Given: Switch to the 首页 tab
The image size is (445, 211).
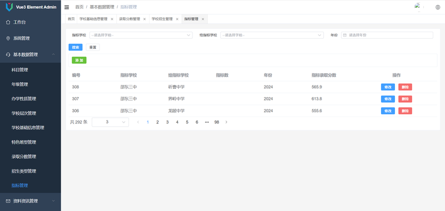Looking at the screenshot, I should tap(71, 19).
